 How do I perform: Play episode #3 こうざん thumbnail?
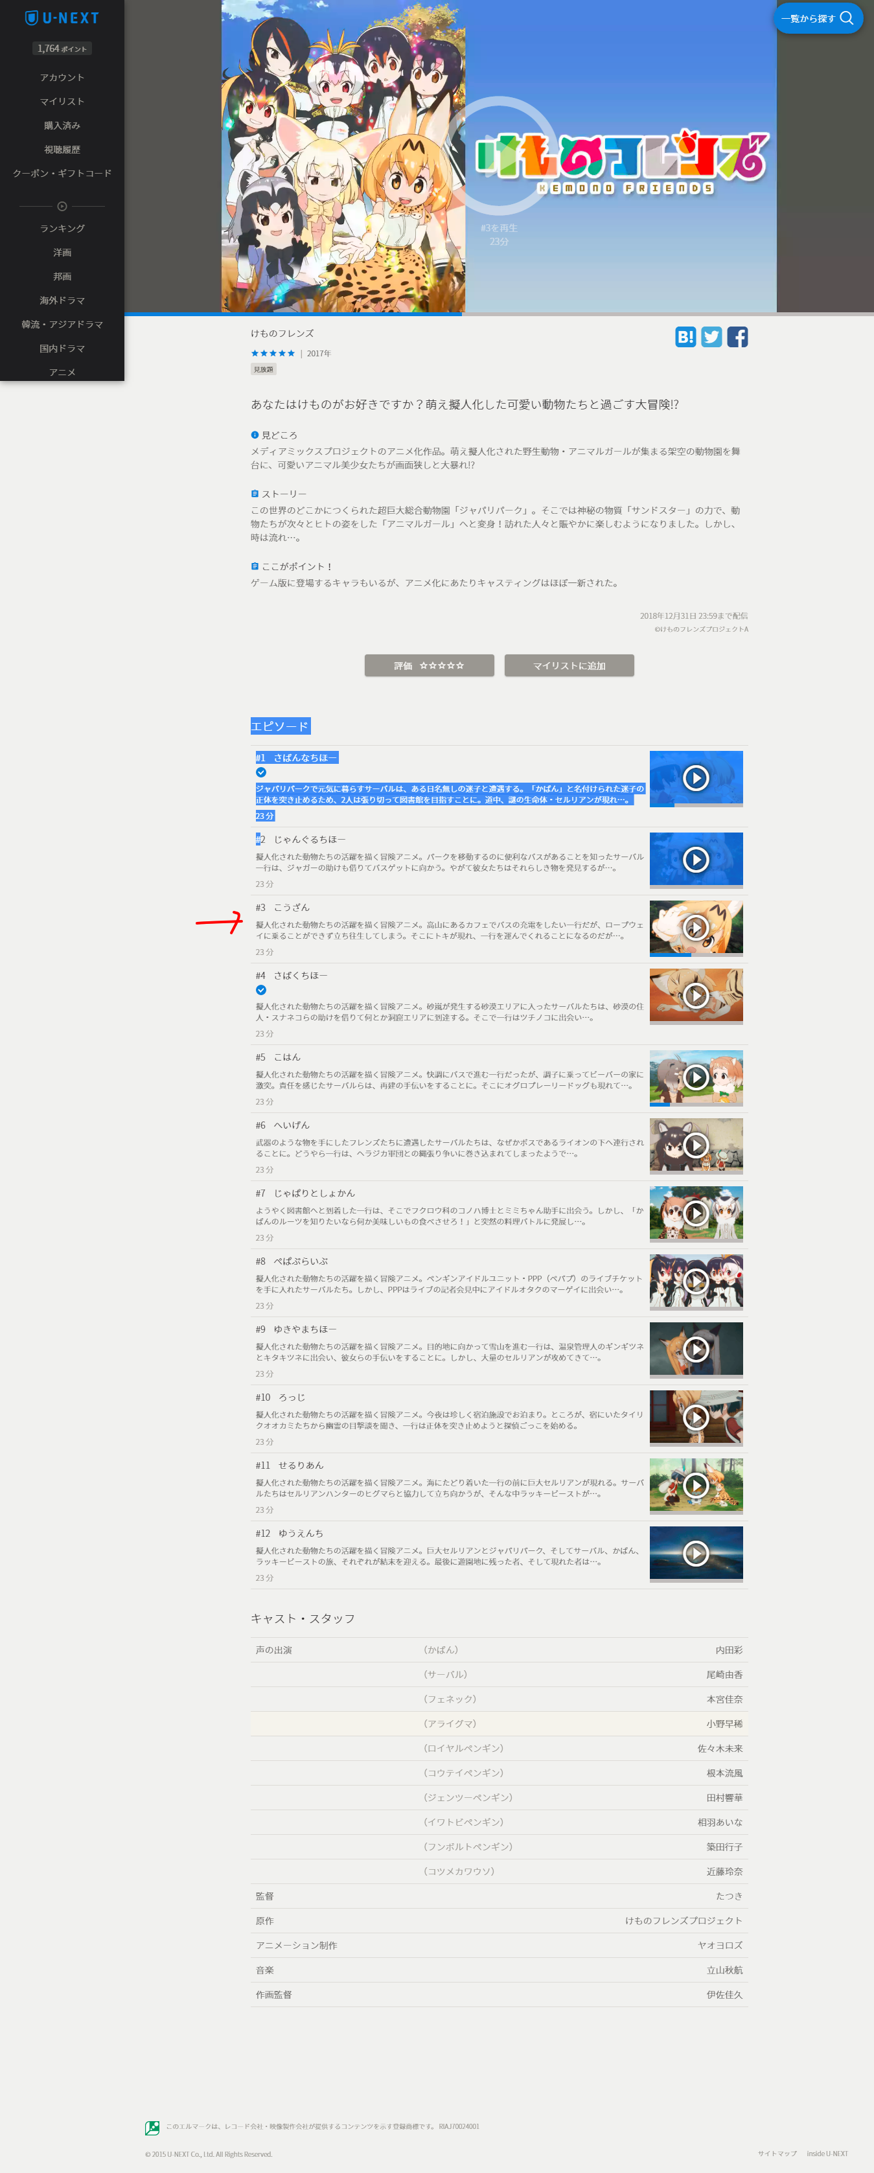pos(696,928)
